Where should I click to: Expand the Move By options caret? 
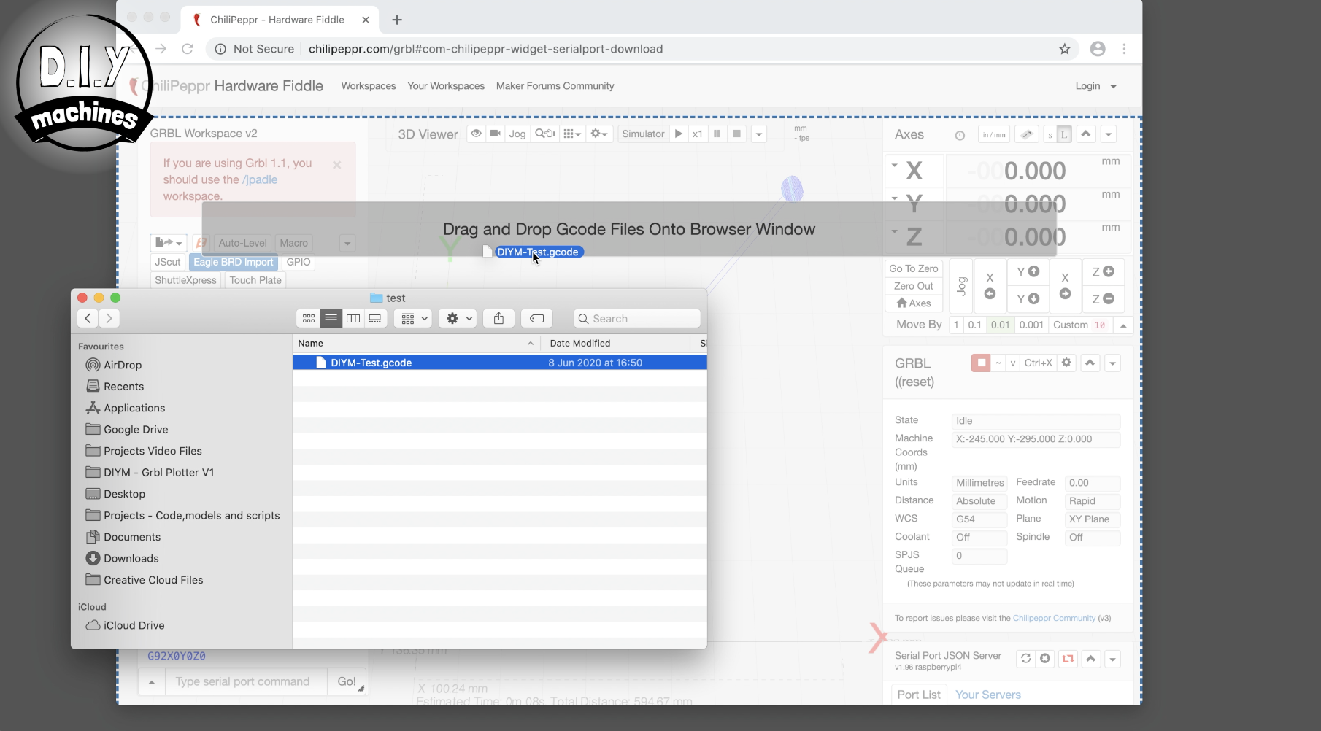(1123, 325)
